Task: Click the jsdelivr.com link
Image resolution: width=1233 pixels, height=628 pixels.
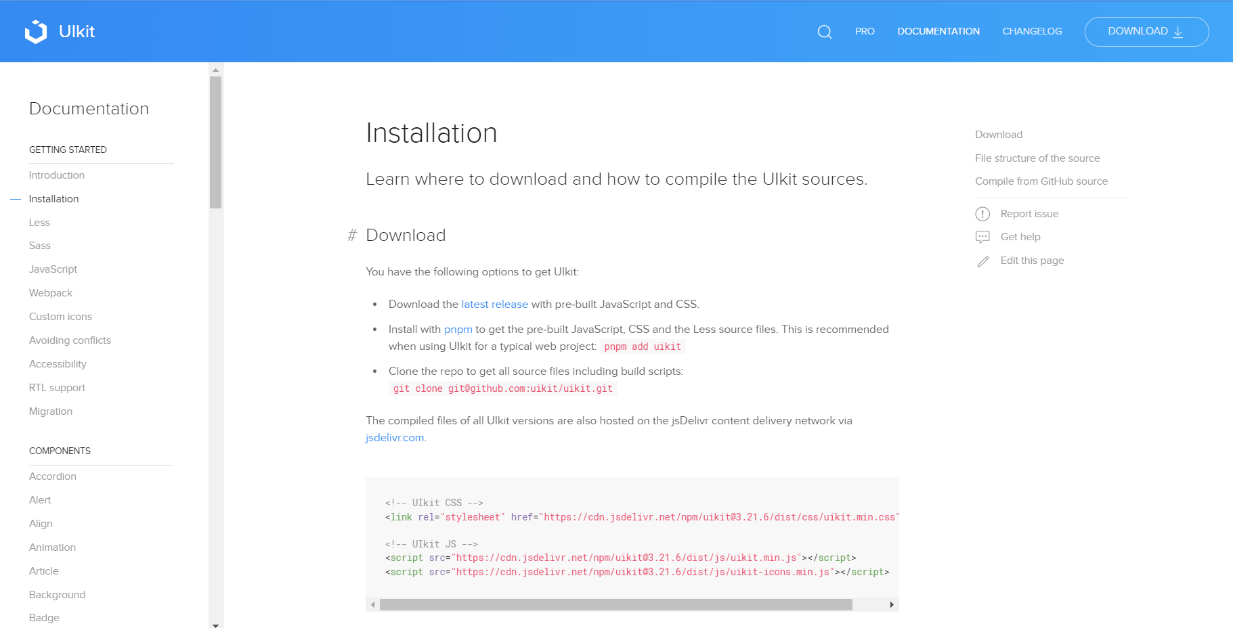Action: pos(395,438)
